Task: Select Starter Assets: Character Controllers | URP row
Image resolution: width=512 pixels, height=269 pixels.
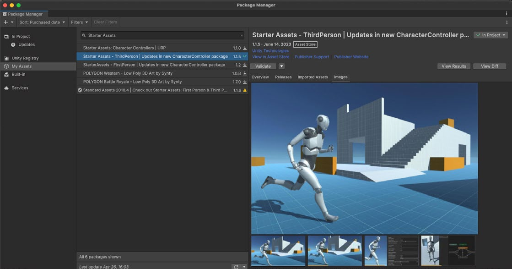Action: pyautogui.click(x=162, y=48)
